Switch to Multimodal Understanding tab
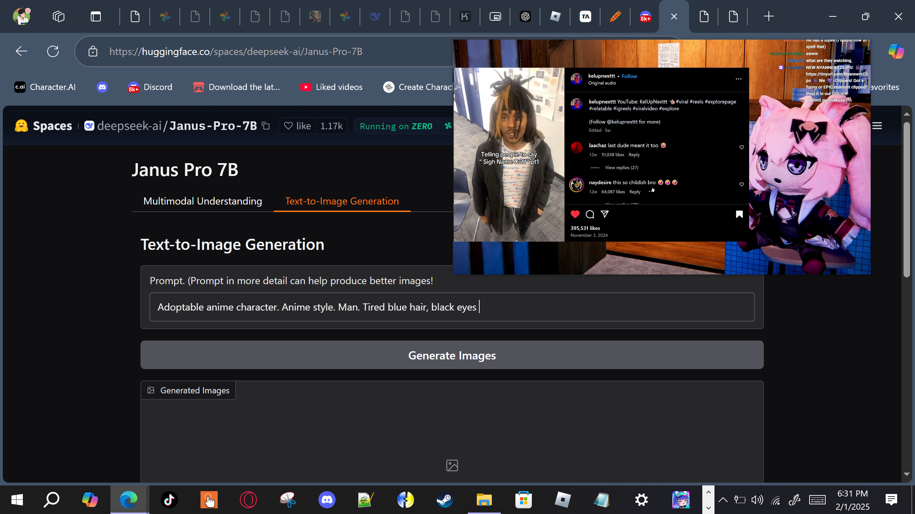Viewport: 915px width, 514px height. click(202, 201)
